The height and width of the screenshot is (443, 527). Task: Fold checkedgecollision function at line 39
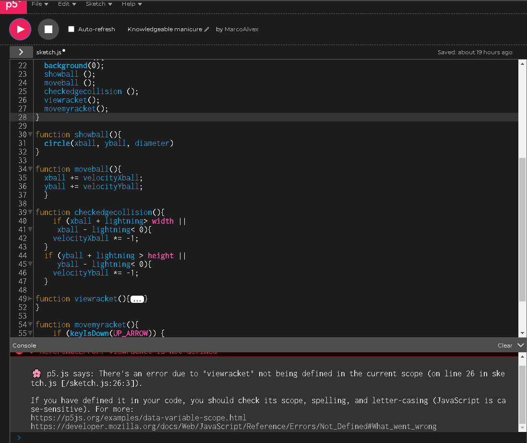tap(30, 213)
